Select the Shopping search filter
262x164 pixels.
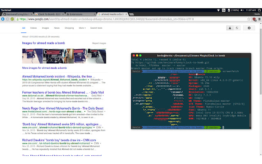pos(69,28)
